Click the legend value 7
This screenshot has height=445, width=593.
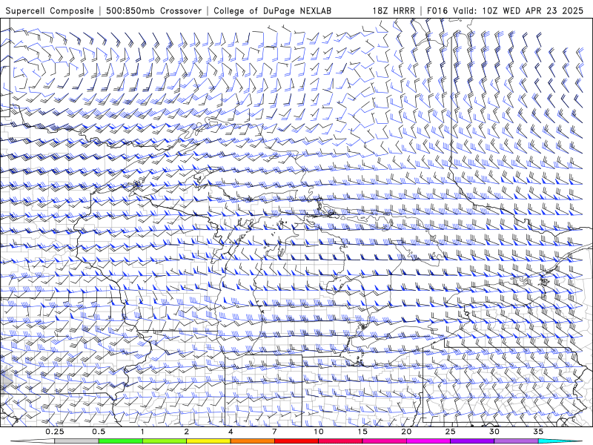pyautogui.click(x=274, y=432)
